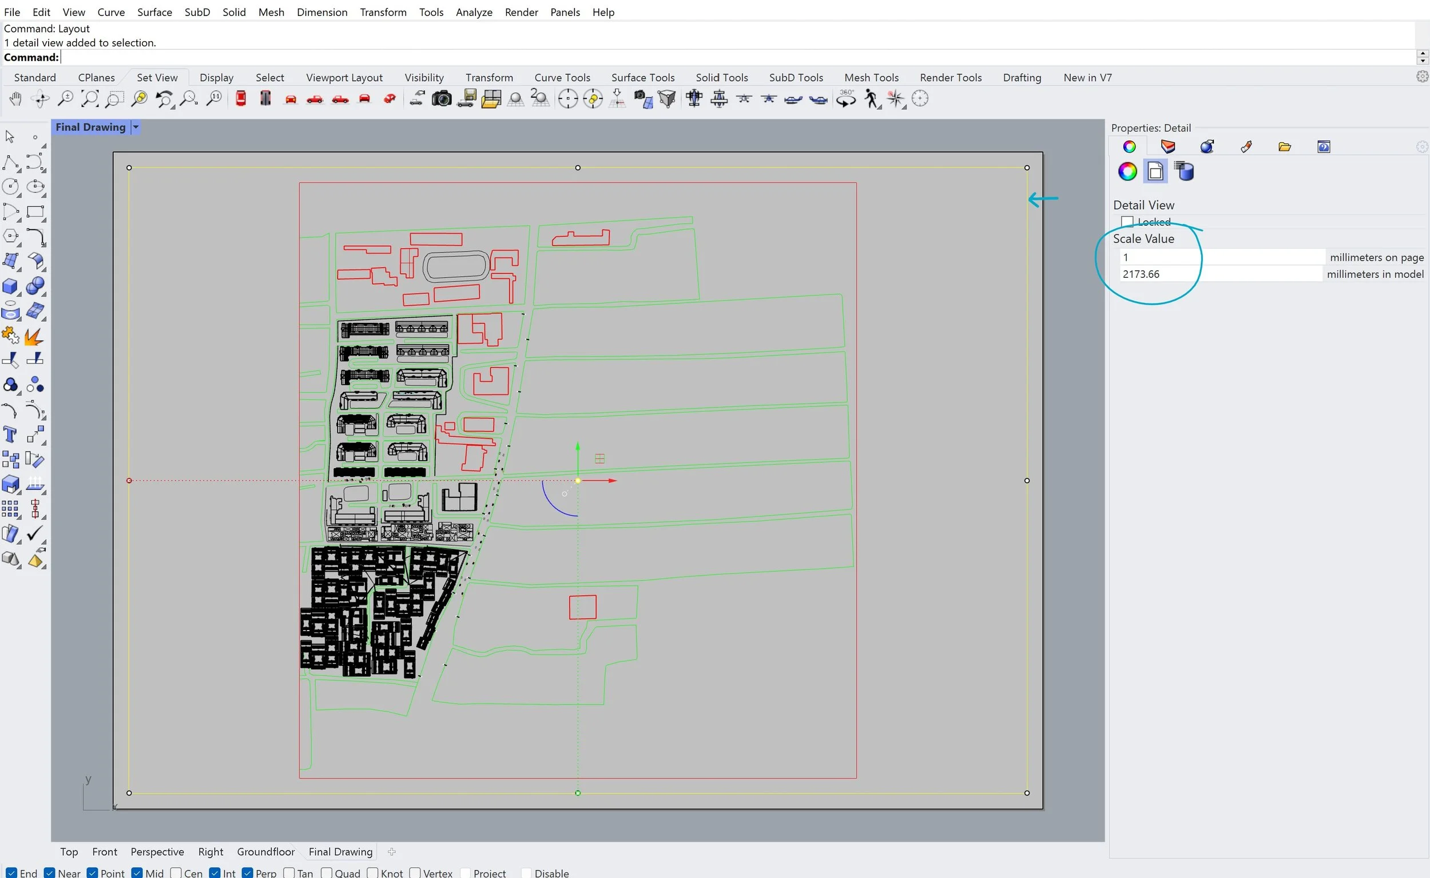Open the Analyze menu

click(x=474, y=12)
